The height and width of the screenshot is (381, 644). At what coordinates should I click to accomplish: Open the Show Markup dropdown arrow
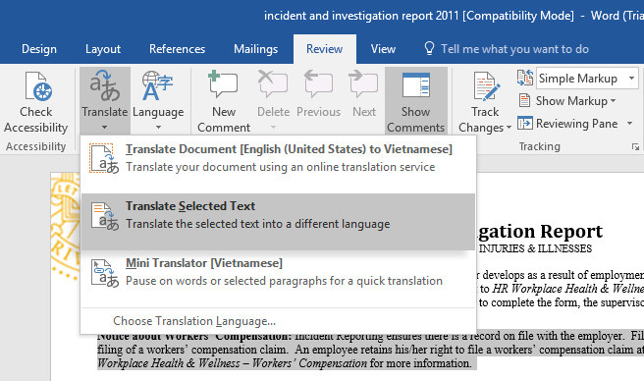(614, 101)
